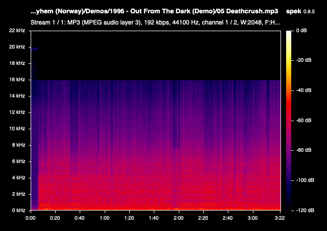Click the 0:00 time axis label
The width and height of the screenshot is (327, 231).
click(31, 218)
